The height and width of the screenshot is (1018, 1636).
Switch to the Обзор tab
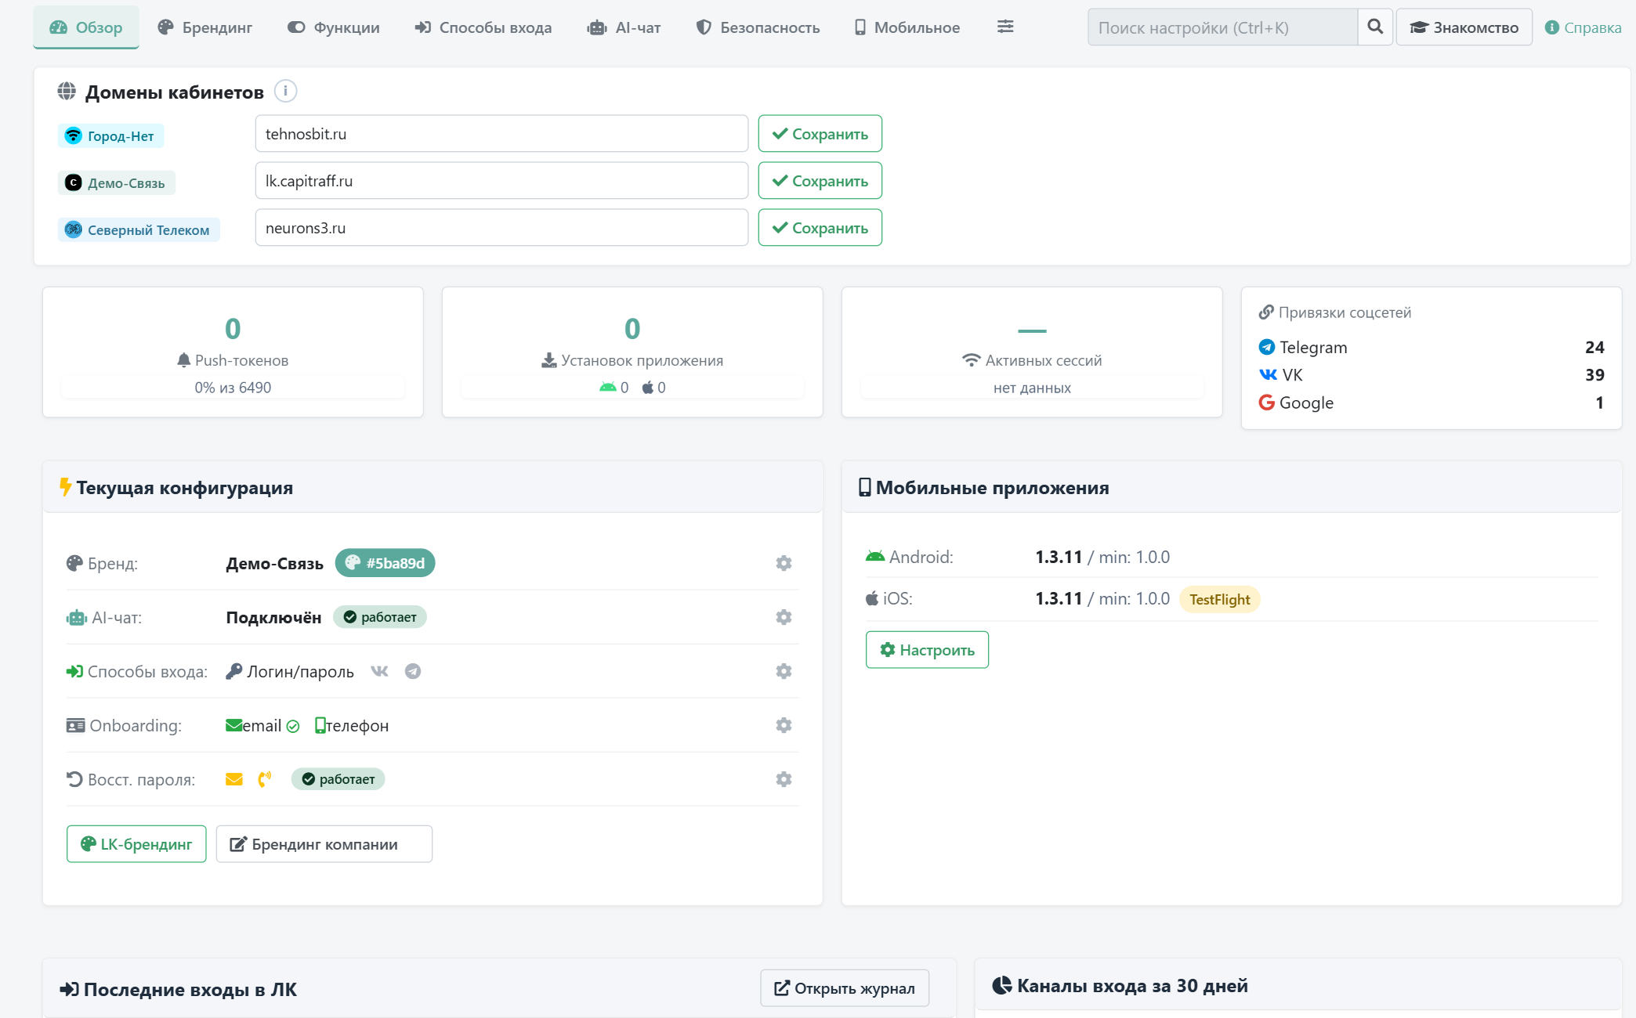(86, 27)
